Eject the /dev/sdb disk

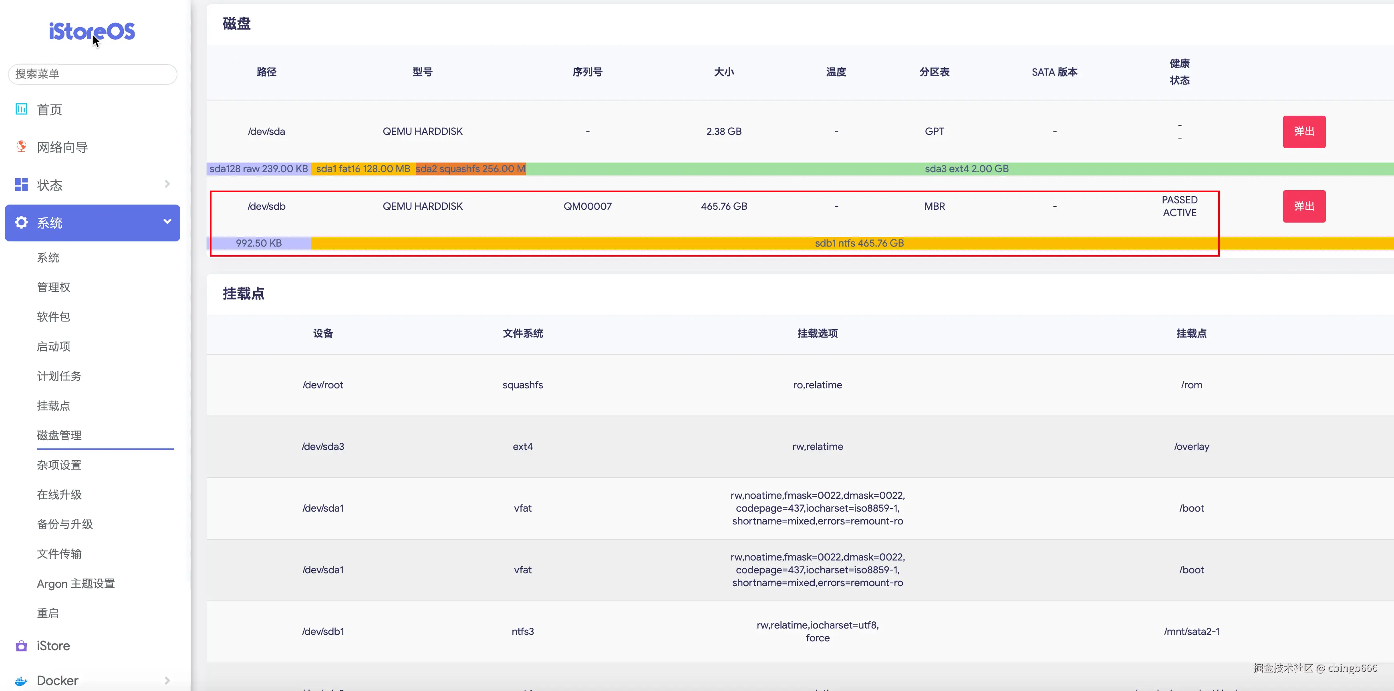point(1303,206)
